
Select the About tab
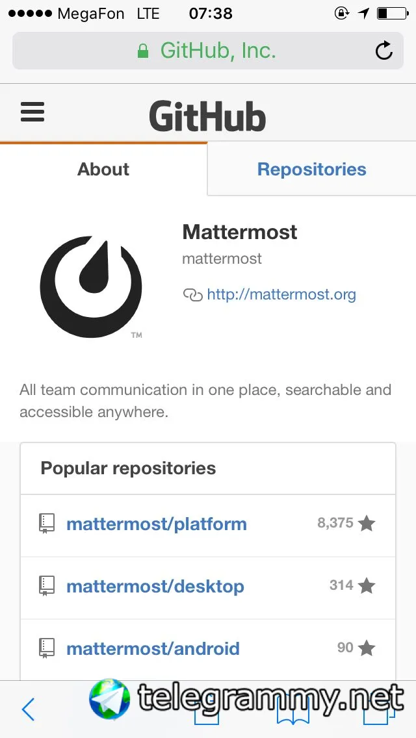click(103, 170)
